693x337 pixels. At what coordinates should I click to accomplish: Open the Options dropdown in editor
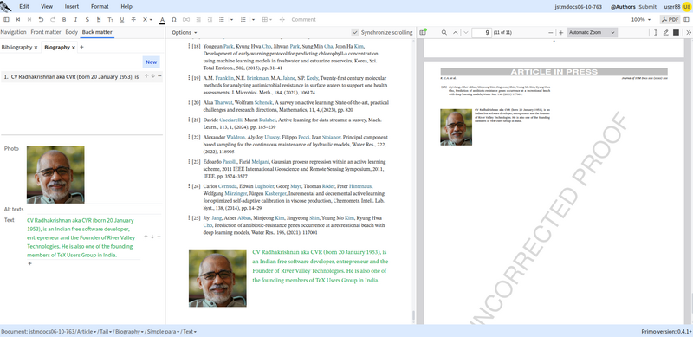185,32
